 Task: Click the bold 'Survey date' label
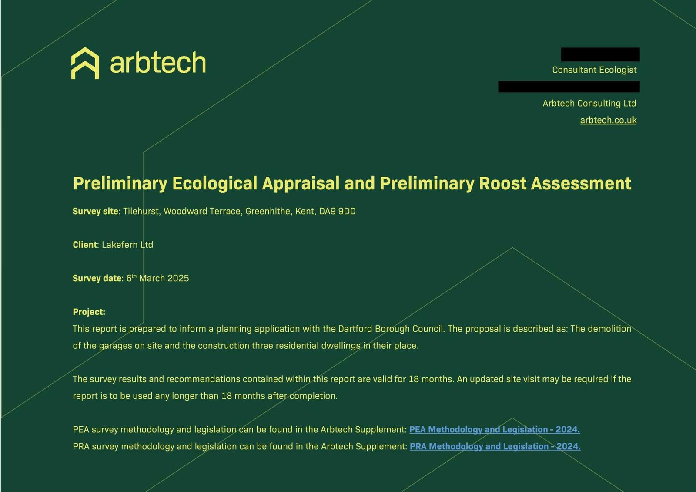coord(97,279)
